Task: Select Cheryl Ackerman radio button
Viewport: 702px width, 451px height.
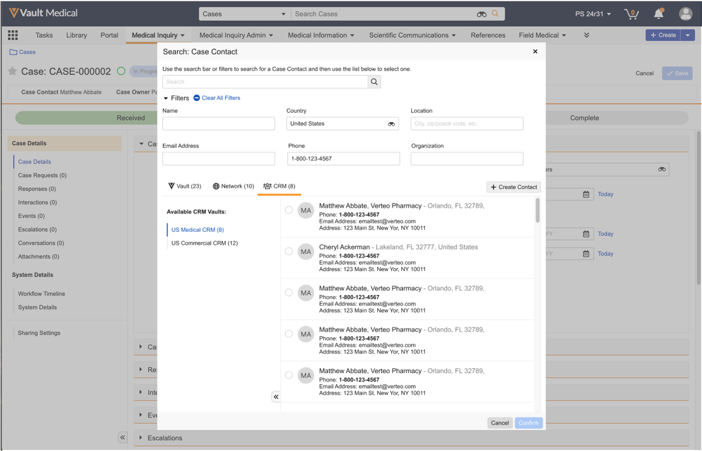Action: coord(289,251)
